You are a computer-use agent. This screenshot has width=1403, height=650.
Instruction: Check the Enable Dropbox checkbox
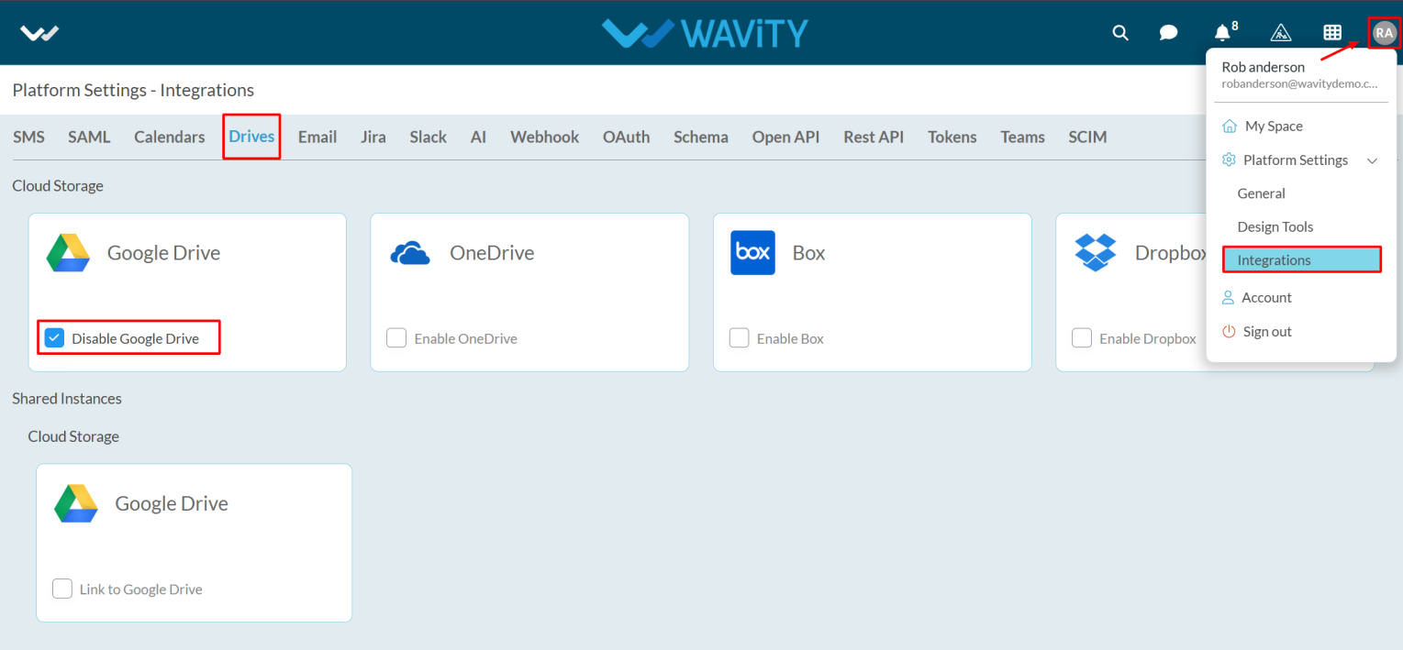(x=1082, y=338)
